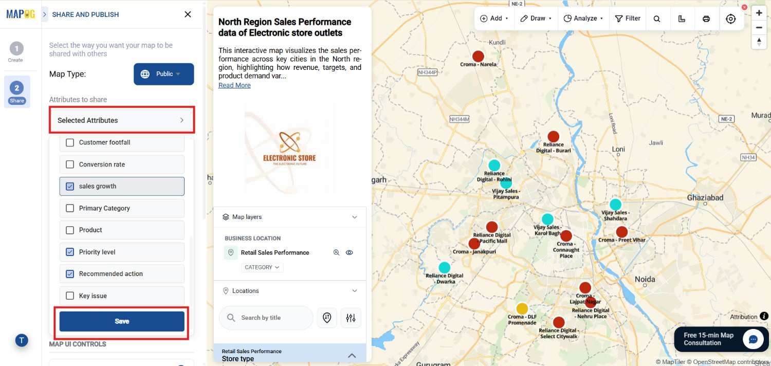
Task: Click the Reliance Digital Pacific Mall marker
Action: [x=492, y=227]
